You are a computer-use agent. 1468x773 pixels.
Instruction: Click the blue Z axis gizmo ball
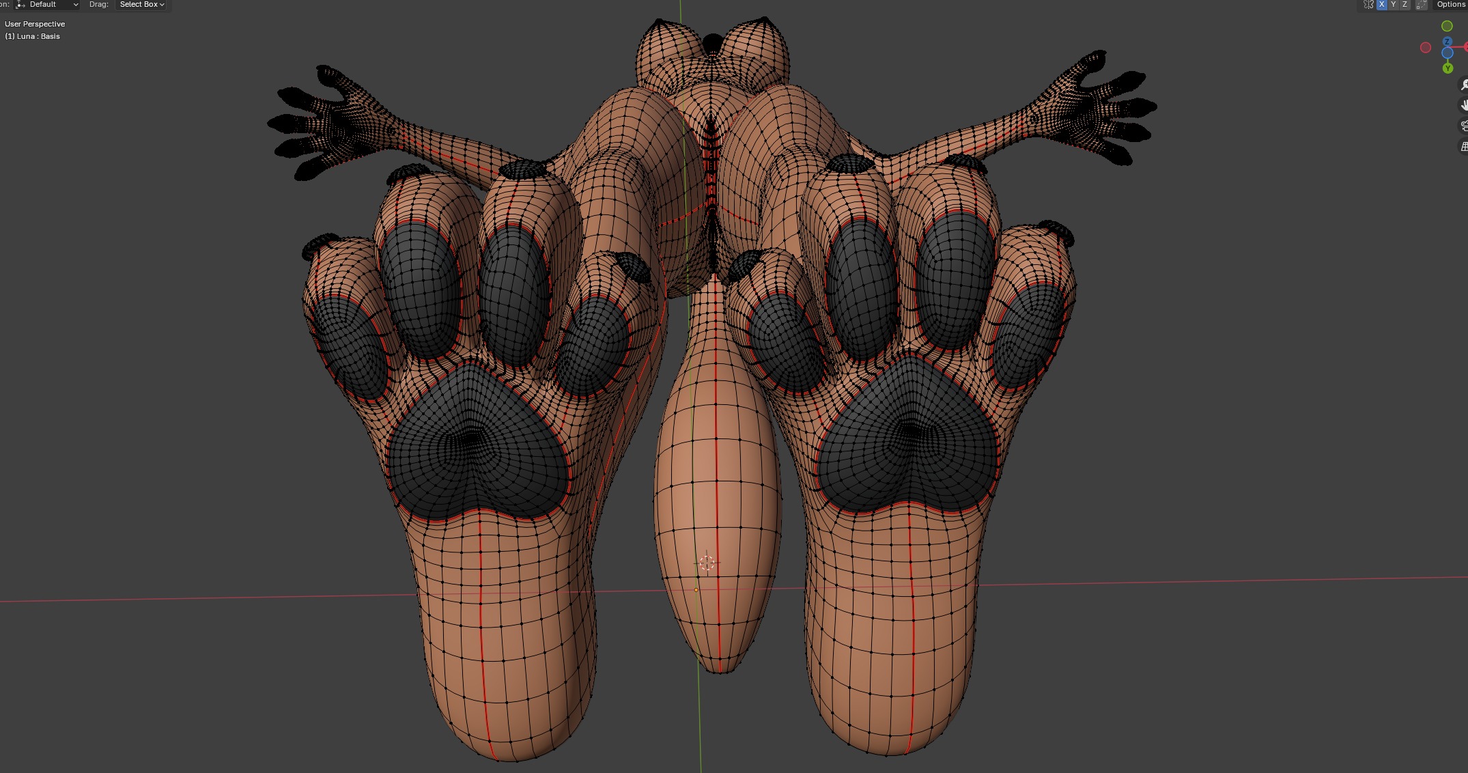tap(1447, 42)
